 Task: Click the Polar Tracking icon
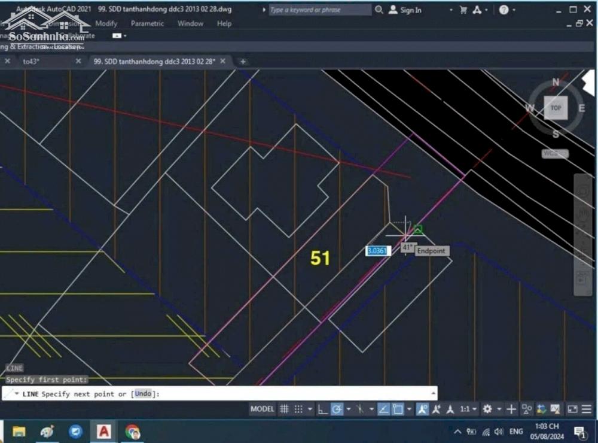[337, 409]
